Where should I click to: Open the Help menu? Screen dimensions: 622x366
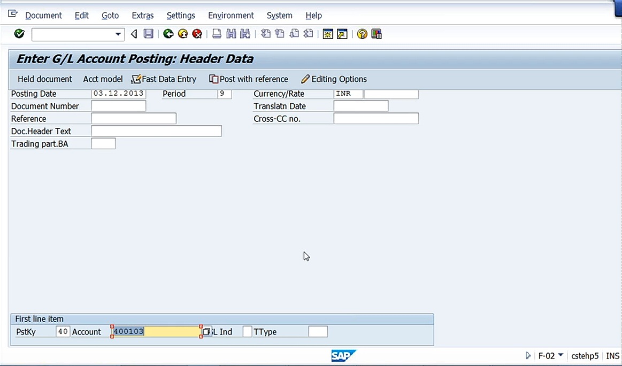click(x=313, y=16)
